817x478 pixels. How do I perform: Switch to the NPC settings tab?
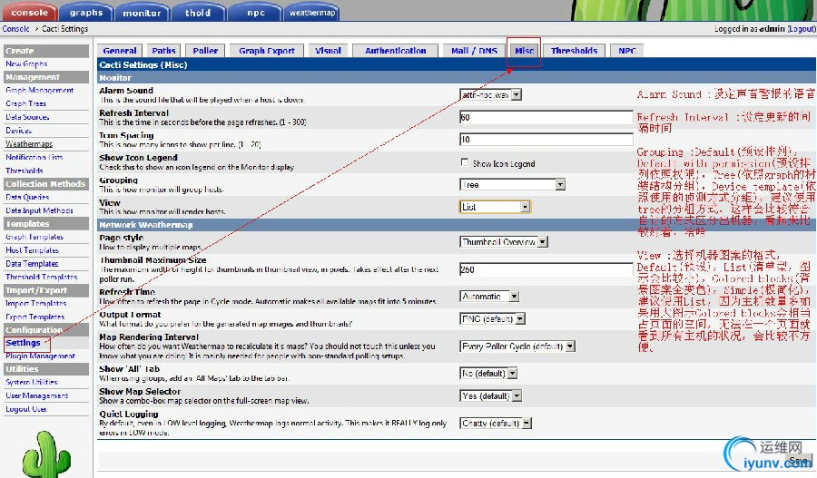(626, 51)
